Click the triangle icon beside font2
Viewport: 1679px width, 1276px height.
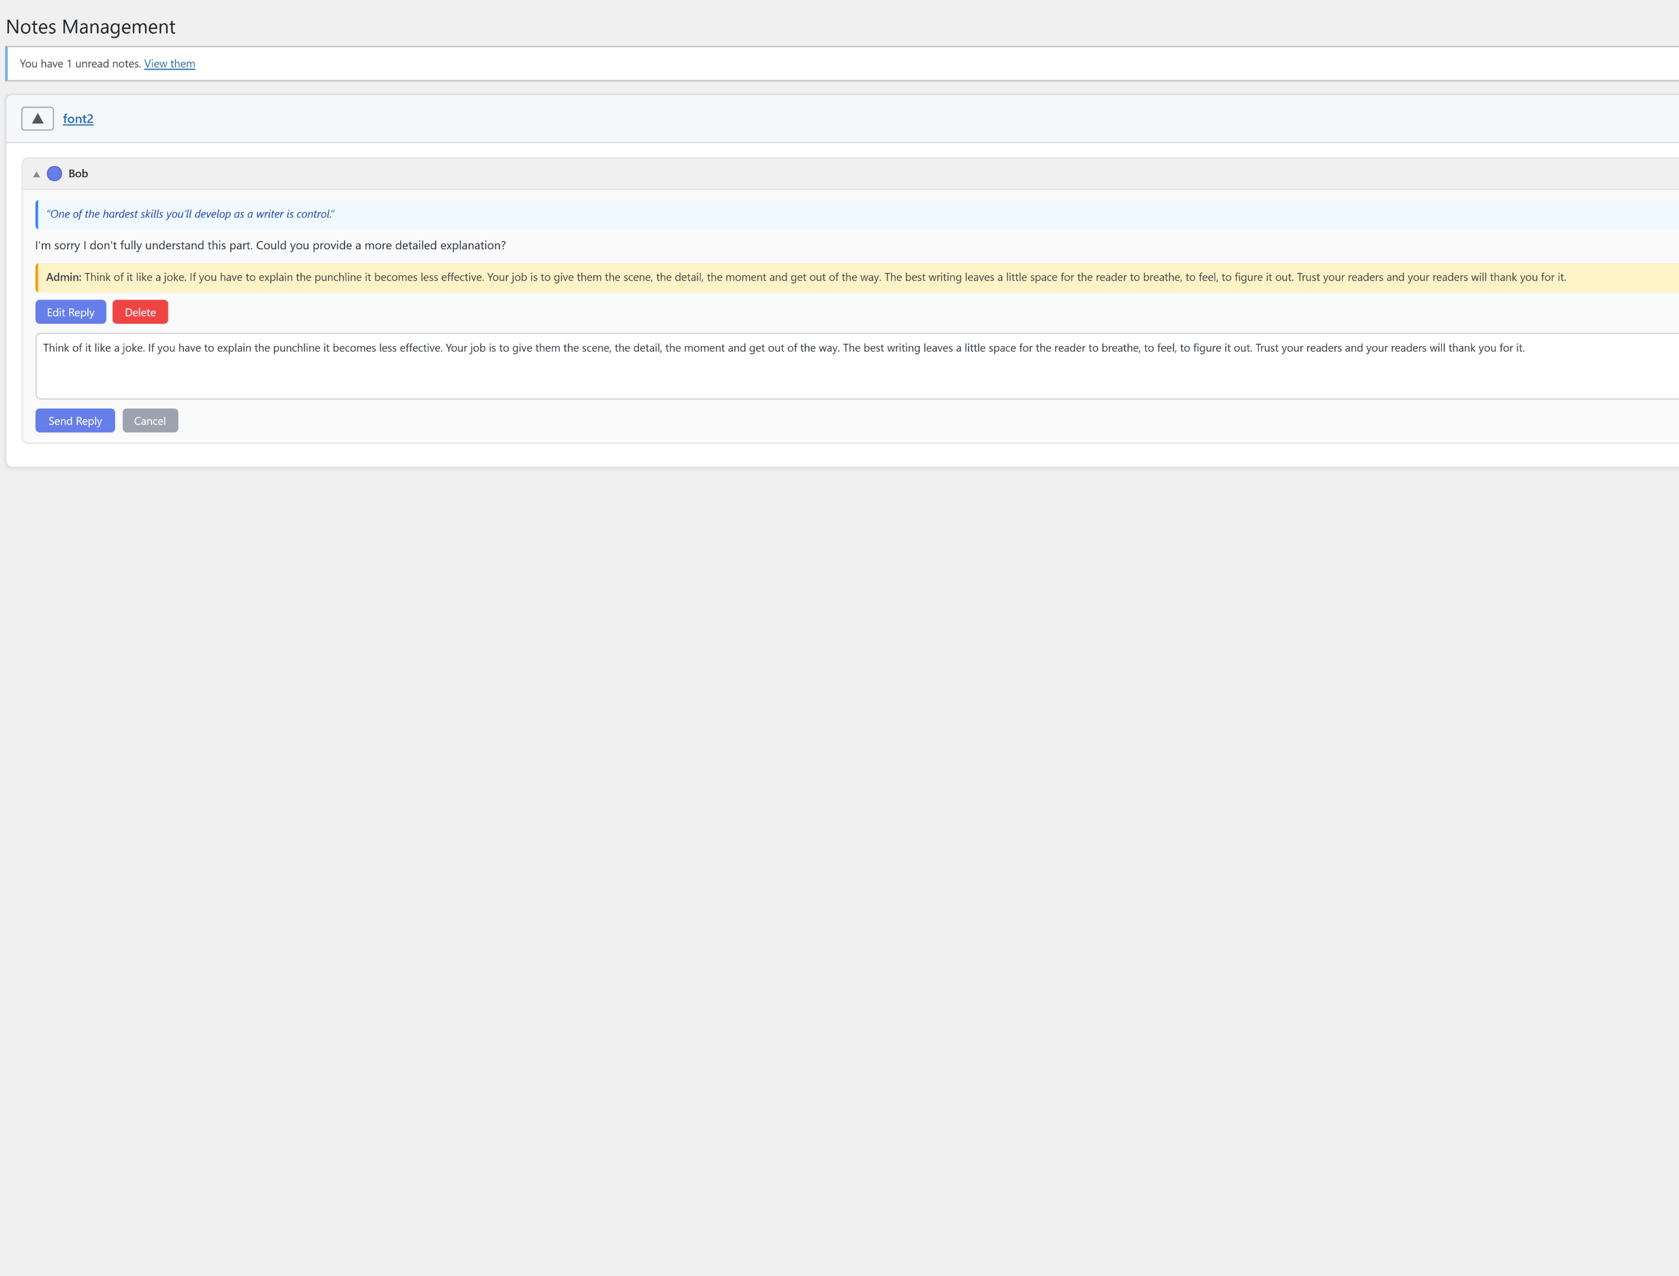tap(37, 118)
